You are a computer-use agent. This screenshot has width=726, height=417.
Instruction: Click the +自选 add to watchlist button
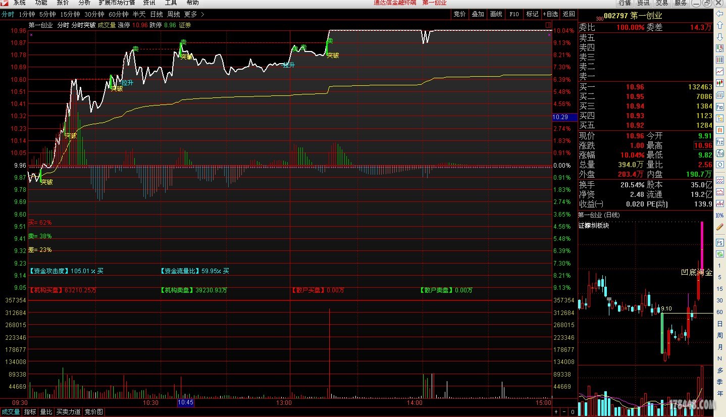551,14
